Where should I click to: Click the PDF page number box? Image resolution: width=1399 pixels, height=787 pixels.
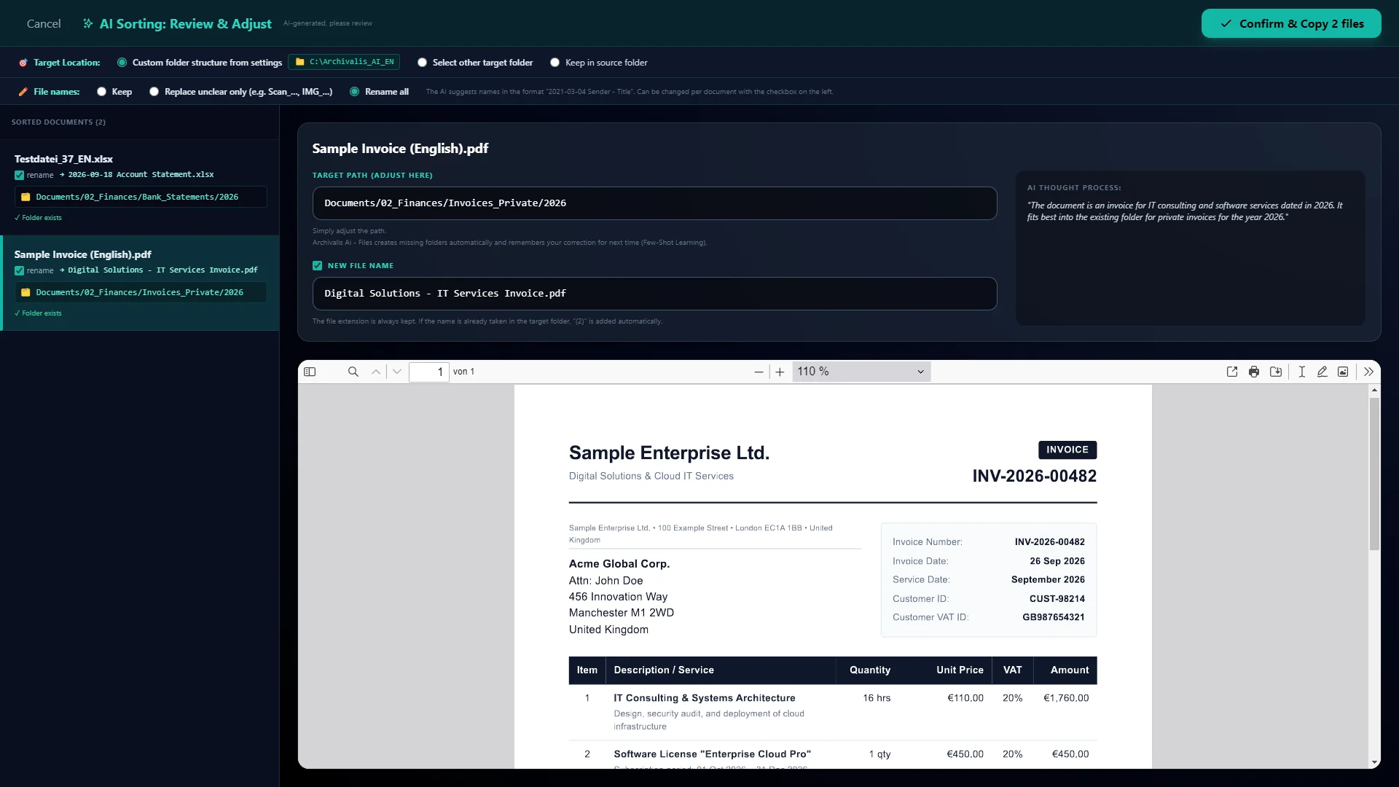tap(428, 372)
